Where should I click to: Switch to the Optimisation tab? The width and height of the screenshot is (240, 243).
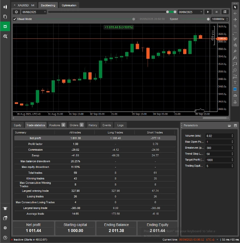69,5
